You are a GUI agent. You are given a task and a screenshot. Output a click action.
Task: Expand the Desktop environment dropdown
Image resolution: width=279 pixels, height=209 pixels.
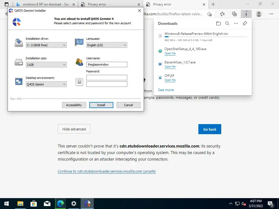46,84
